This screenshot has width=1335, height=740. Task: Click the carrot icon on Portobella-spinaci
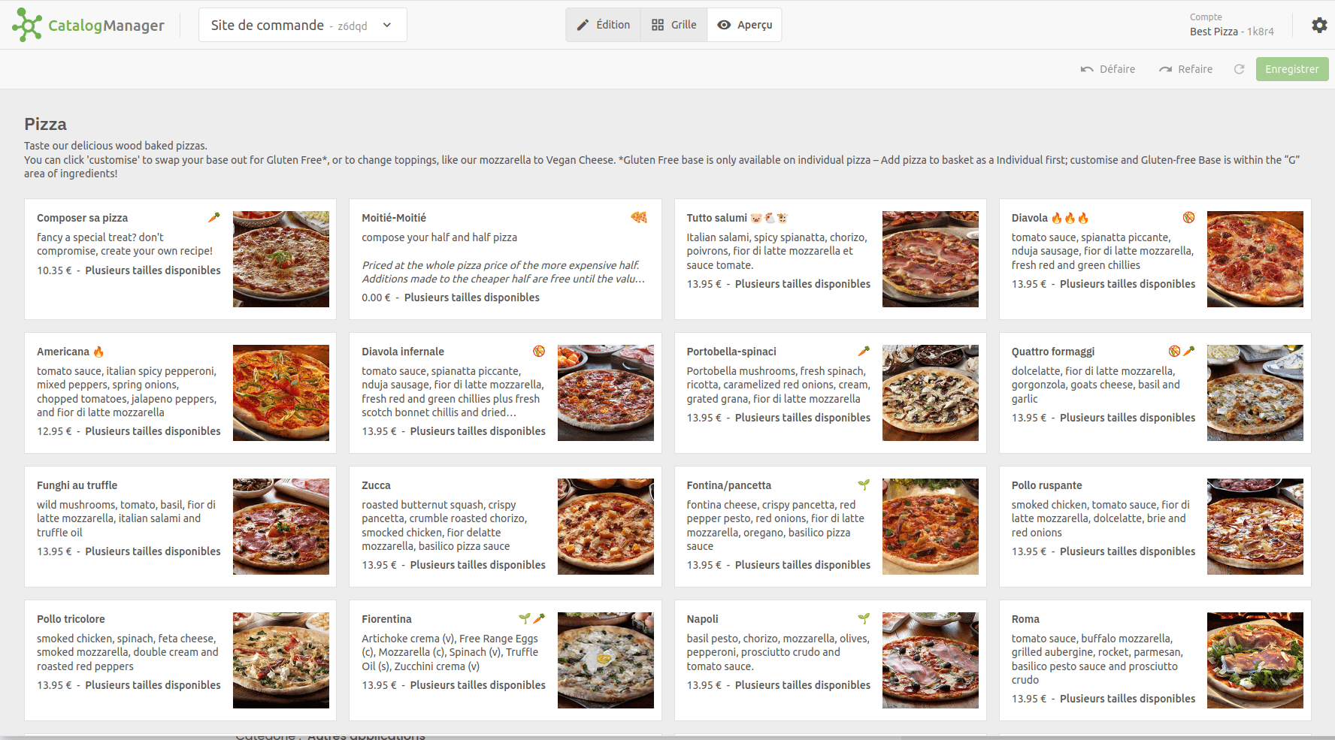(864, 351)
